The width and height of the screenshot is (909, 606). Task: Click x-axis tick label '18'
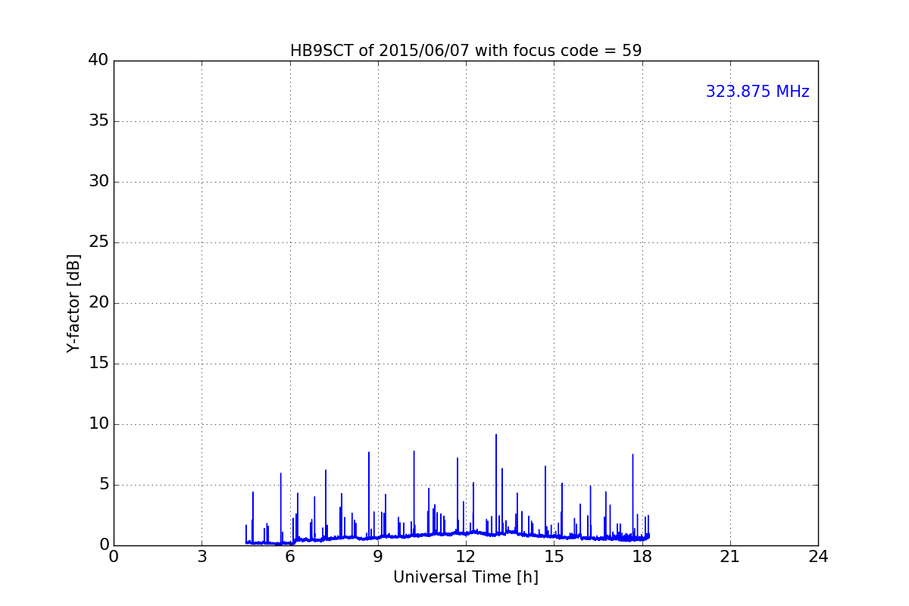click(x=642, y=557)
